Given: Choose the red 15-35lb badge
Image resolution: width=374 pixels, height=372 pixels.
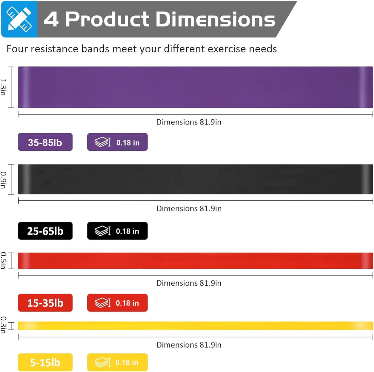Looking at the screenshot, I should [x=45, y=303].
